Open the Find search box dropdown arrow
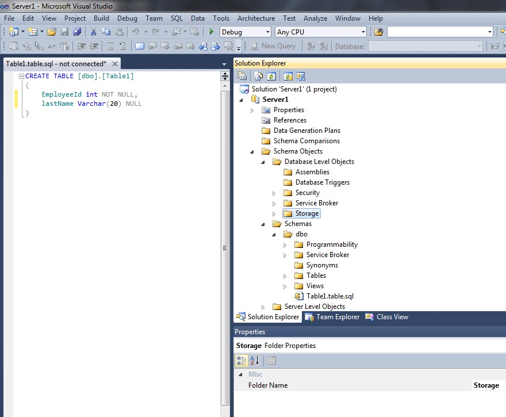 tap(489, 32)
